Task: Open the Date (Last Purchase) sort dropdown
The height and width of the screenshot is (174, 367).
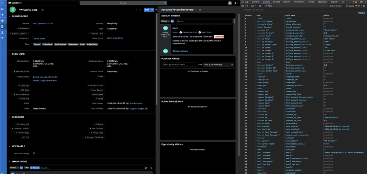Action: coord(219,65)
